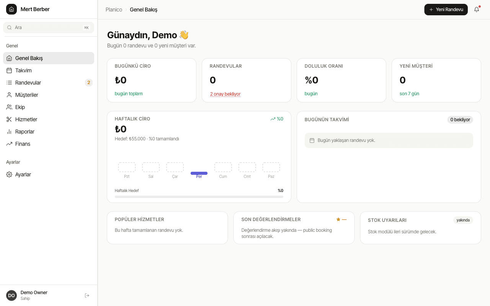Open the Genel Bakış menu item
This screenshot has height=306, width=490.
coord(49,58)
